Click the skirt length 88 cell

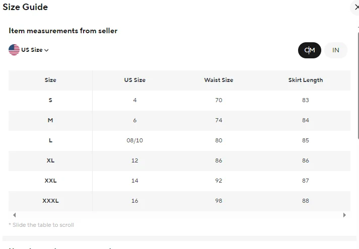306,201
